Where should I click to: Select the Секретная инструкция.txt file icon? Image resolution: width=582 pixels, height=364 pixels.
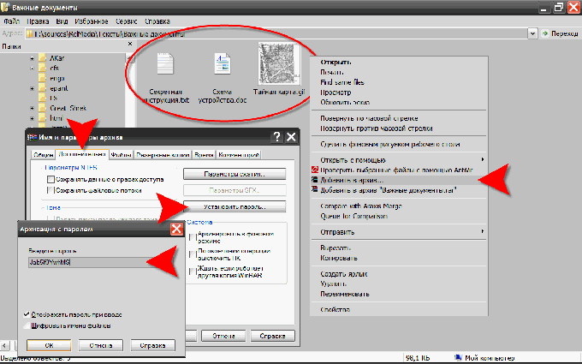coord(165,63)
